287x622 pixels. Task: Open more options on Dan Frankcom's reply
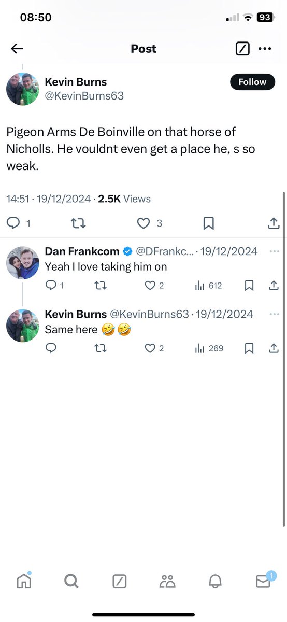pyautogui.click(x=274, y=251)
